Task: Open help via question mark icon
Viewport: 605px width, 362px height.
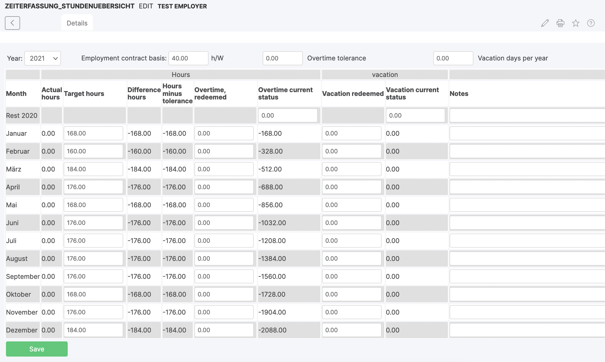Action: [591, 23]
